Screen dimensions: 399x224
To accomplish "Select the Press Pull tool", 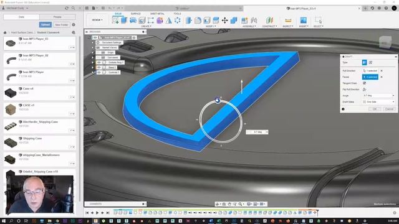I will pyautogui.click(x=189, y=21).
